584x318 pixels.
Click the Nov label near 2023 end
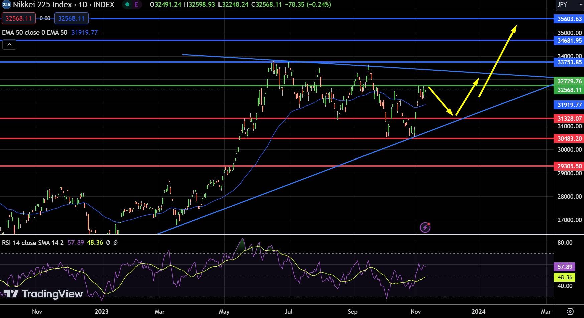click(x=416, y=312)
